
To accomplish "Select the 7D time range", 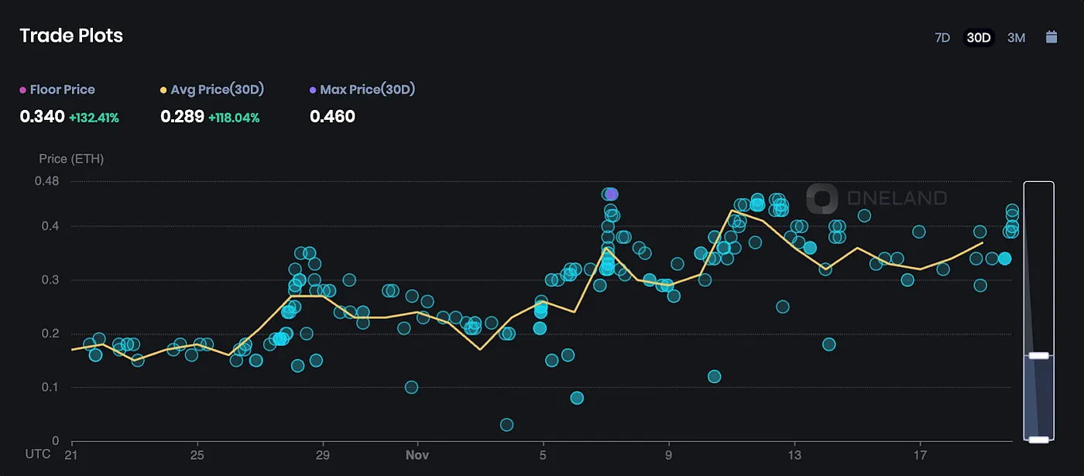I will tap(942, 37).
